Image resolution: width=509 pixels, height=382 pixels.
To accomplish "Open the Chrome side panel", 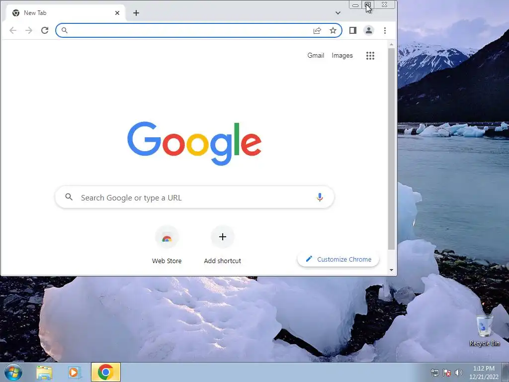I will pos(353,30).
